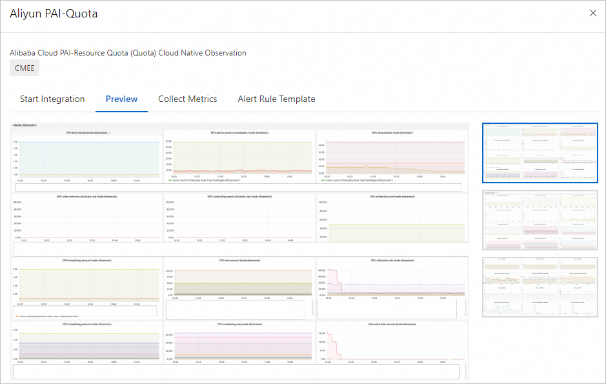The height and width of the screenshot is (384, 606).
Task: Show the third dashboard preview thumbnail
Action: click(540, 287)
